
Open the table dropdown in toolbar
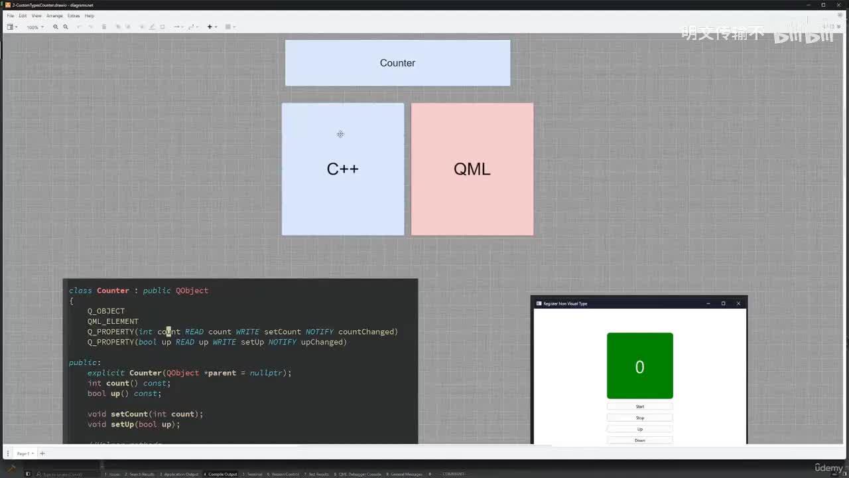pyautogui.click(x=229, y=27)
